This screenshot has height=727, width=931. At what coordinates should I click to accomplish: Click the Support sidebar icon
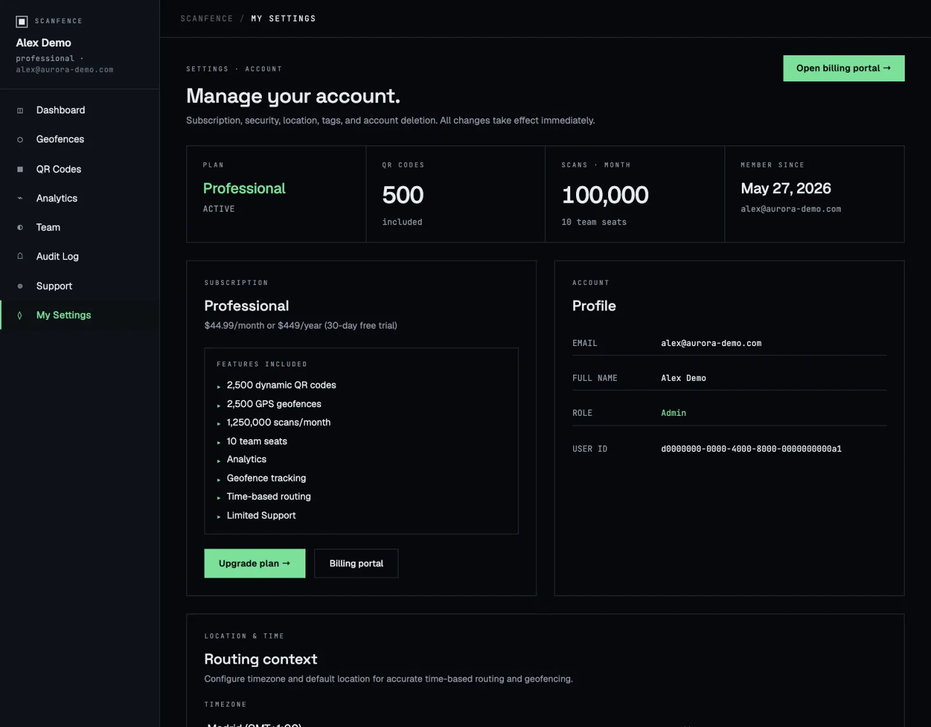pos(20,286)
